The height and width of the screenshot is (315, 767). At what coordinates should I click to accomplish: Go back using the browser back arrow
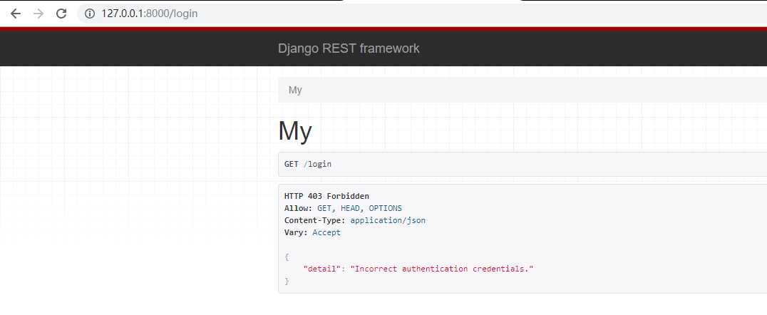click(x=16, y=14)
